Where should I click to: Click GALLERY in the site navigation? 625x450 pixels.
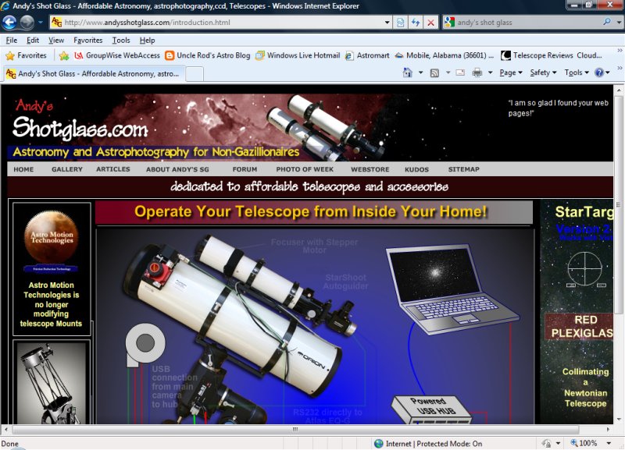tap(67, 169)
